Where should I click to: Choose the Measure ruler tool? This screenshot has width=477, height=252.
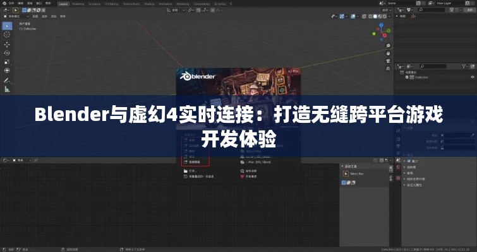click(7, 89)
